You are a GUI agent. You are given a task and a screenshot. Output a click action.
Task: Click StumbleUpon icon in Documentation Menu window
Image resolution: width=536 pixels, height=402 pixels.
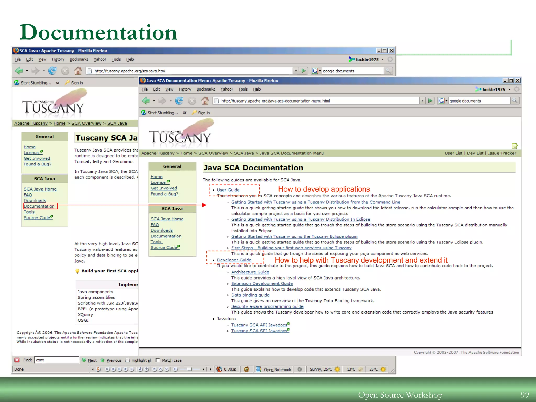coord(144,113)
